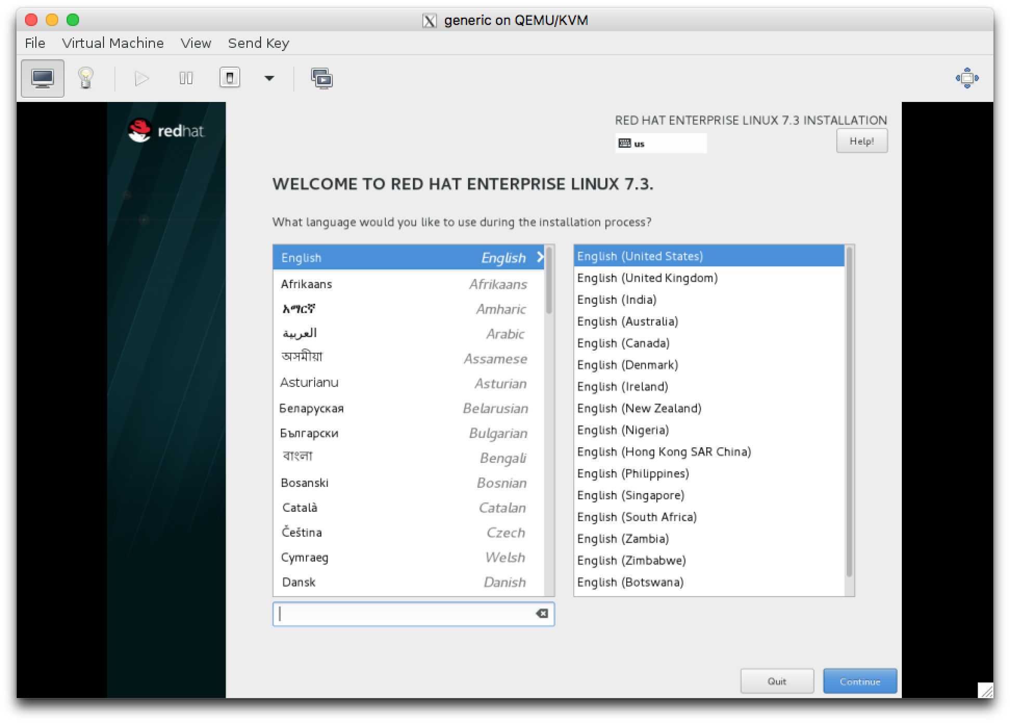Click the Quit button
Screen dimensions: 1010x723
coord(777,681)
